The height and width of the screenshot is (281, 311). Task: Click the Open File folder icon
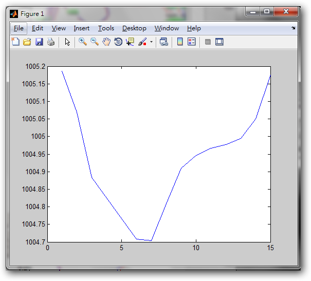click(27, 42)
